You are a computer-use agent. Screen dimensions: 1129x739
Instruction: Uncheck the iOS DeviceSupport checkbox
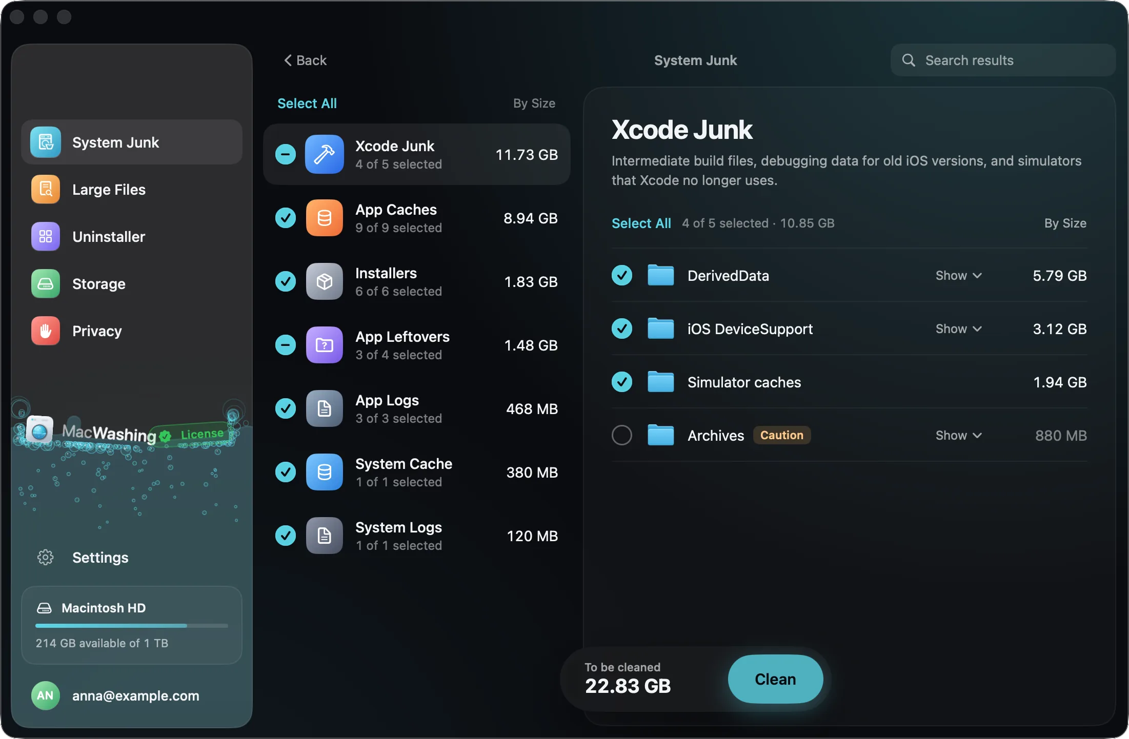[622, 329]
